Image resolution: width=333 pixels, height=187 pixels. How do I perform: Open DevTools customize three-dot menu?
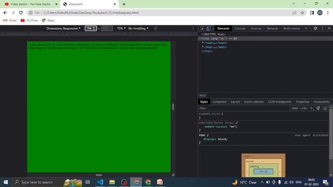[323, 28]
